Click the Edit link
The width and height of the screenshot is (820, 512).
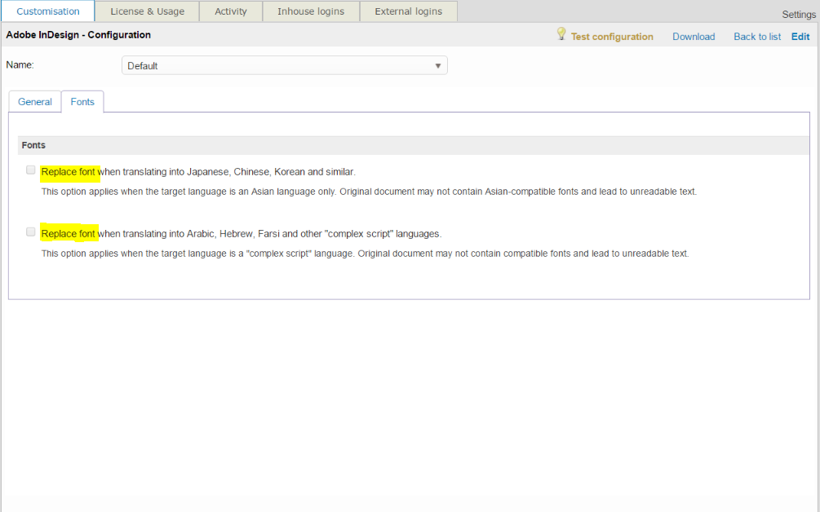tap(800, 37)
